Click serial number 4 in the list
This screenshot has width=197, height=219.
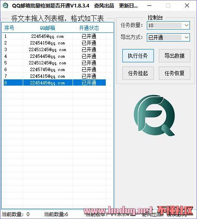[5, 57]
